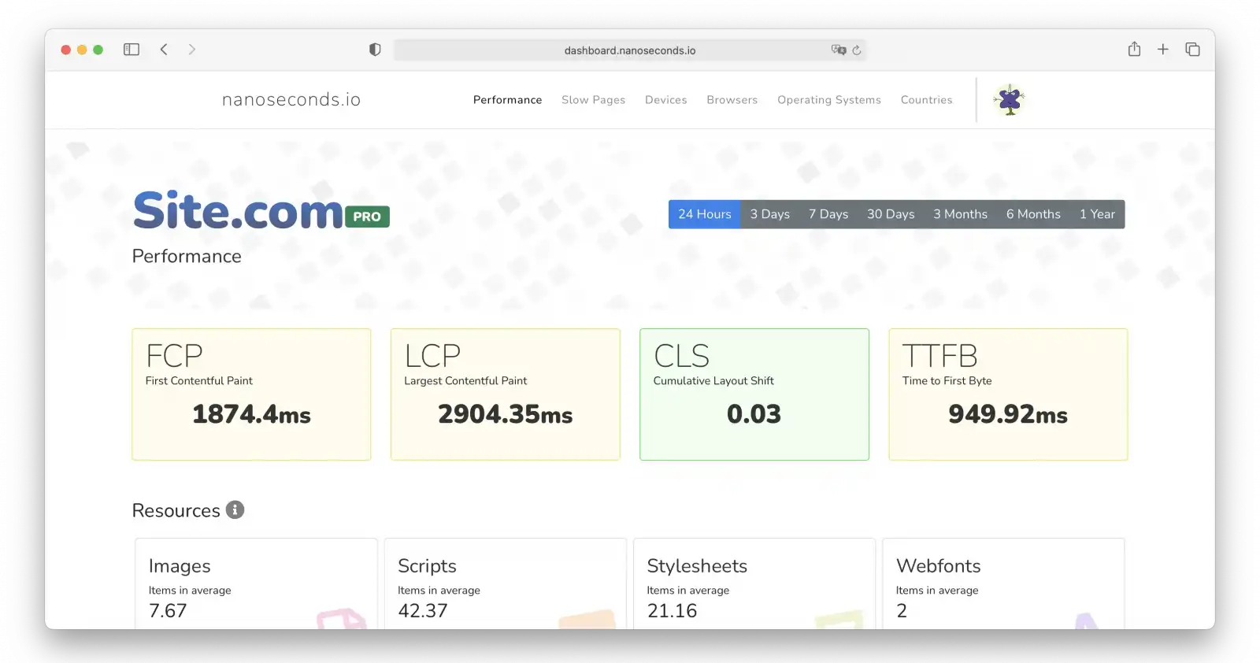This screenshot has height=663, width=1260.
Task: Click the 0.03 CLS value
Action: pos(754,414)
